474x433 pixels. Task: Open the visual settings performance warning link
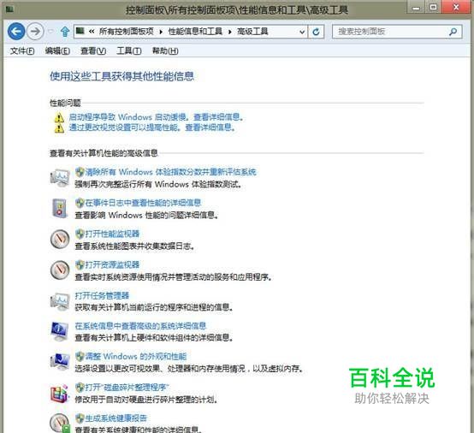pos(152,128)
